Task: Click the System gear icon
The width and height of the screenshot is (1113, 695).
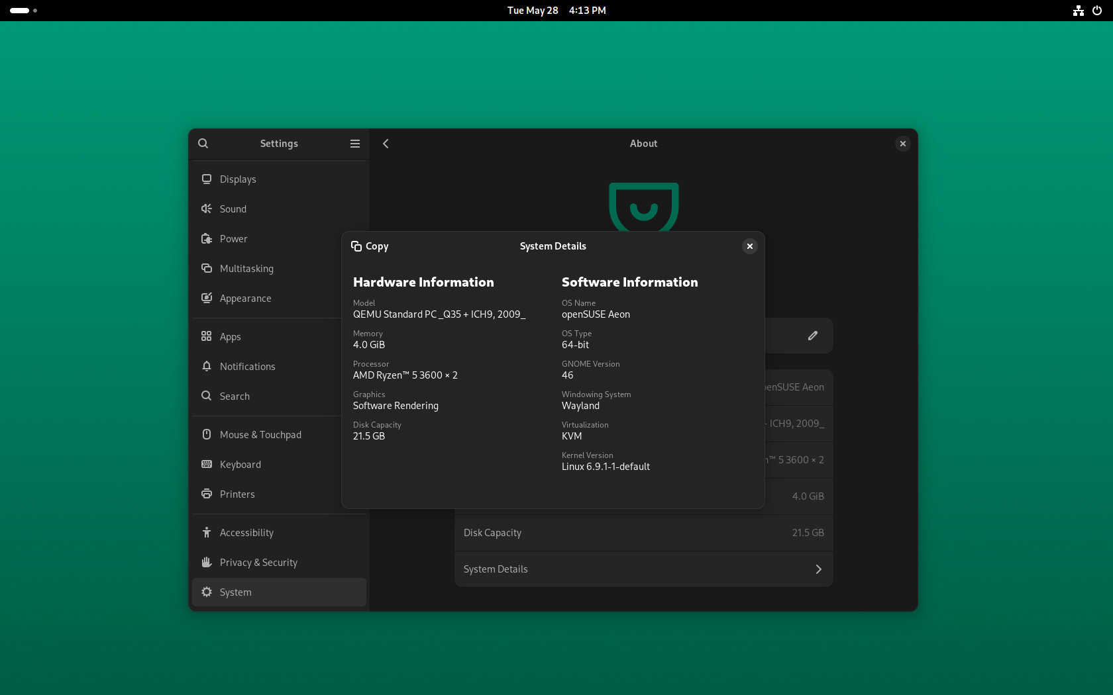Action: click(207, 592)
